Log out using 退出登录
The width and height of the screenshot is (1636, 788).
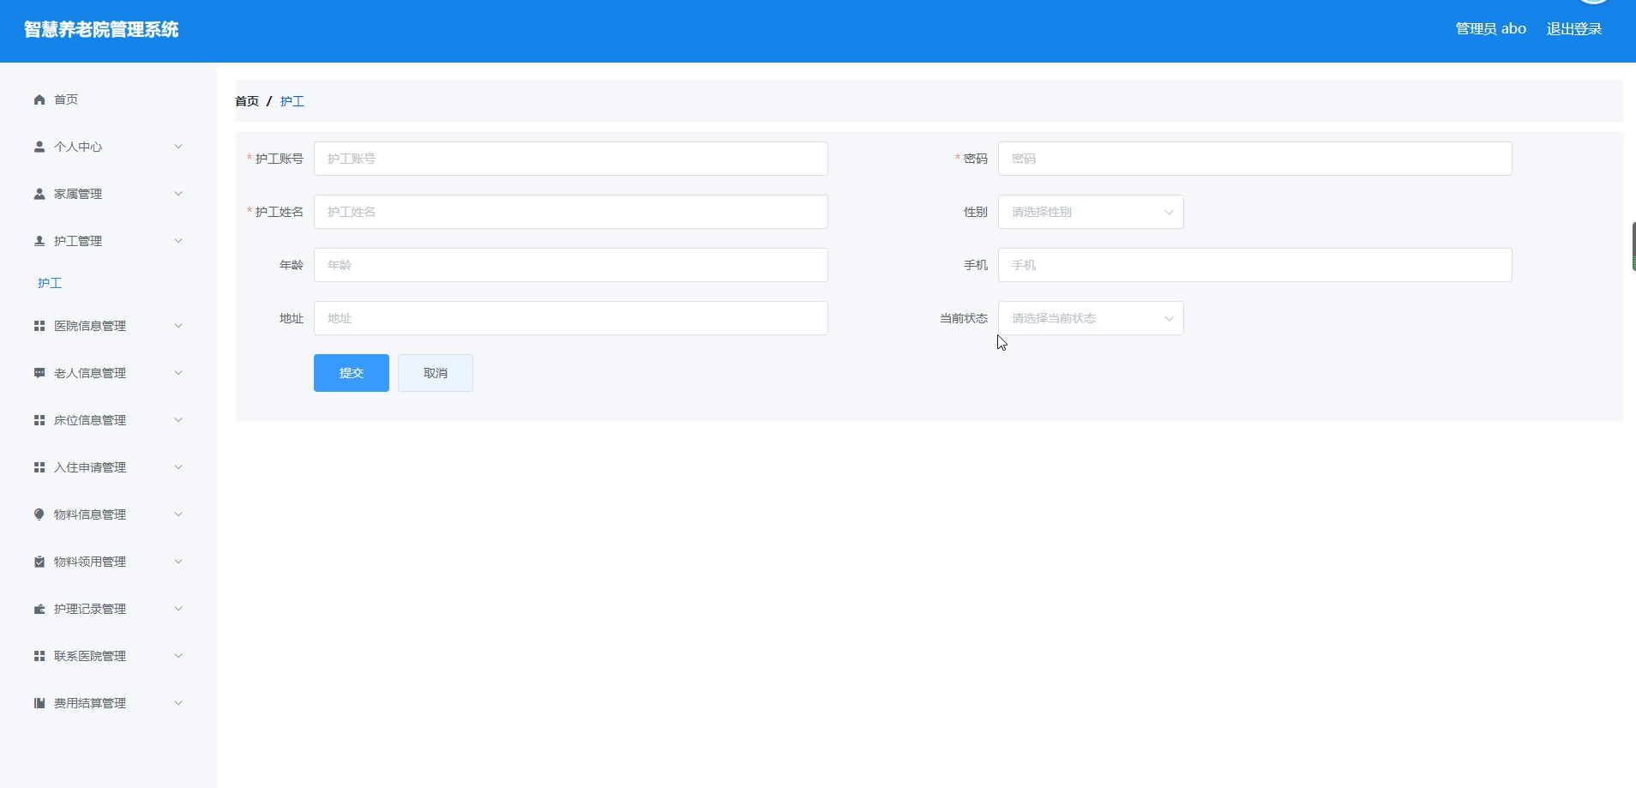pos(1574,29)
